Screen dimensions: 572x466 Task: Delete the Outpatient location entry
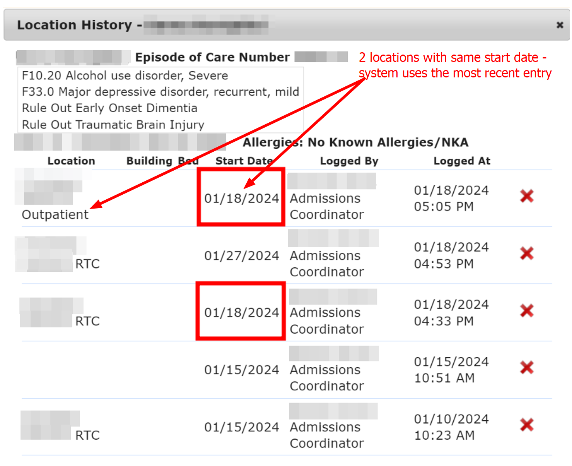click(x=527, y=196)
